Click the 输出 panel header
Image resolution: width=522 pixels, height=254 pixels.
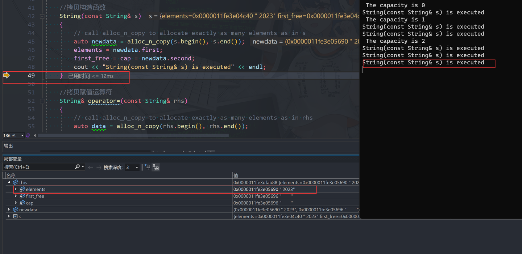pyautogui.click(x=8, y=145)
